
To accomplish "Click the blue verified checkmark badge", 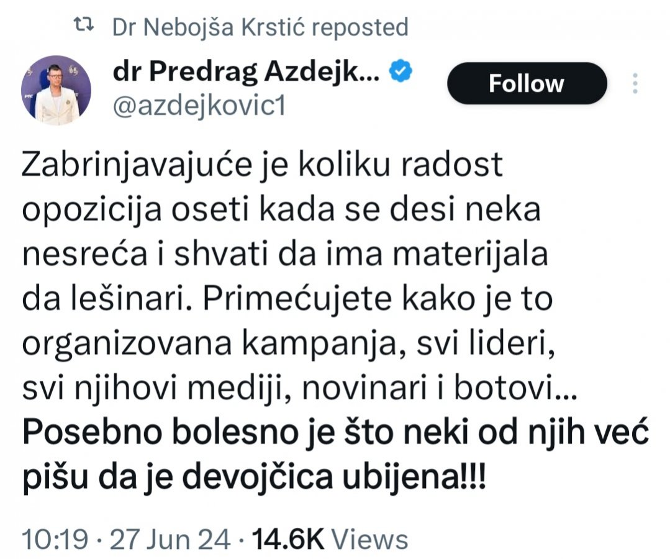I will tap(401, 74).
